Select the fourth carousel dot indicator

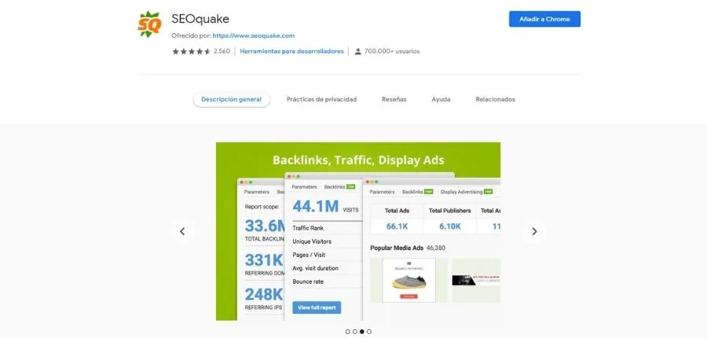[369, 332]
